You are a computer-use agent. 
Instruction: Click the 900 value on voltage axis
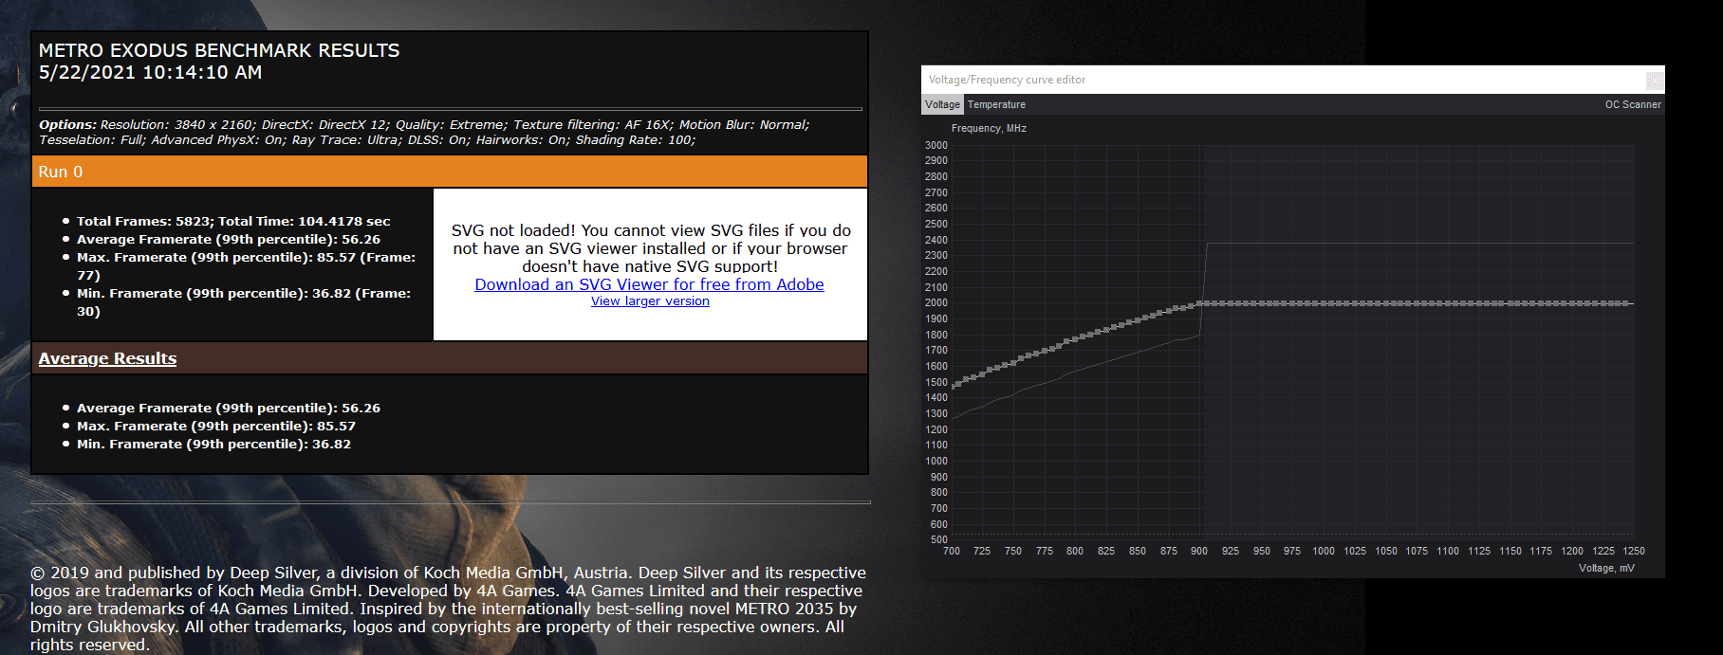click(x=1199, y=551)
